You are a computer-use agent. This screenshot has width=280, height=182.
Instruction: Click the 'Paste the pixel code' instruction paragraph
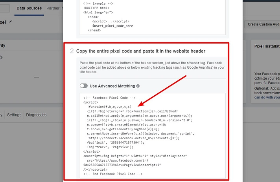[152, 67]
